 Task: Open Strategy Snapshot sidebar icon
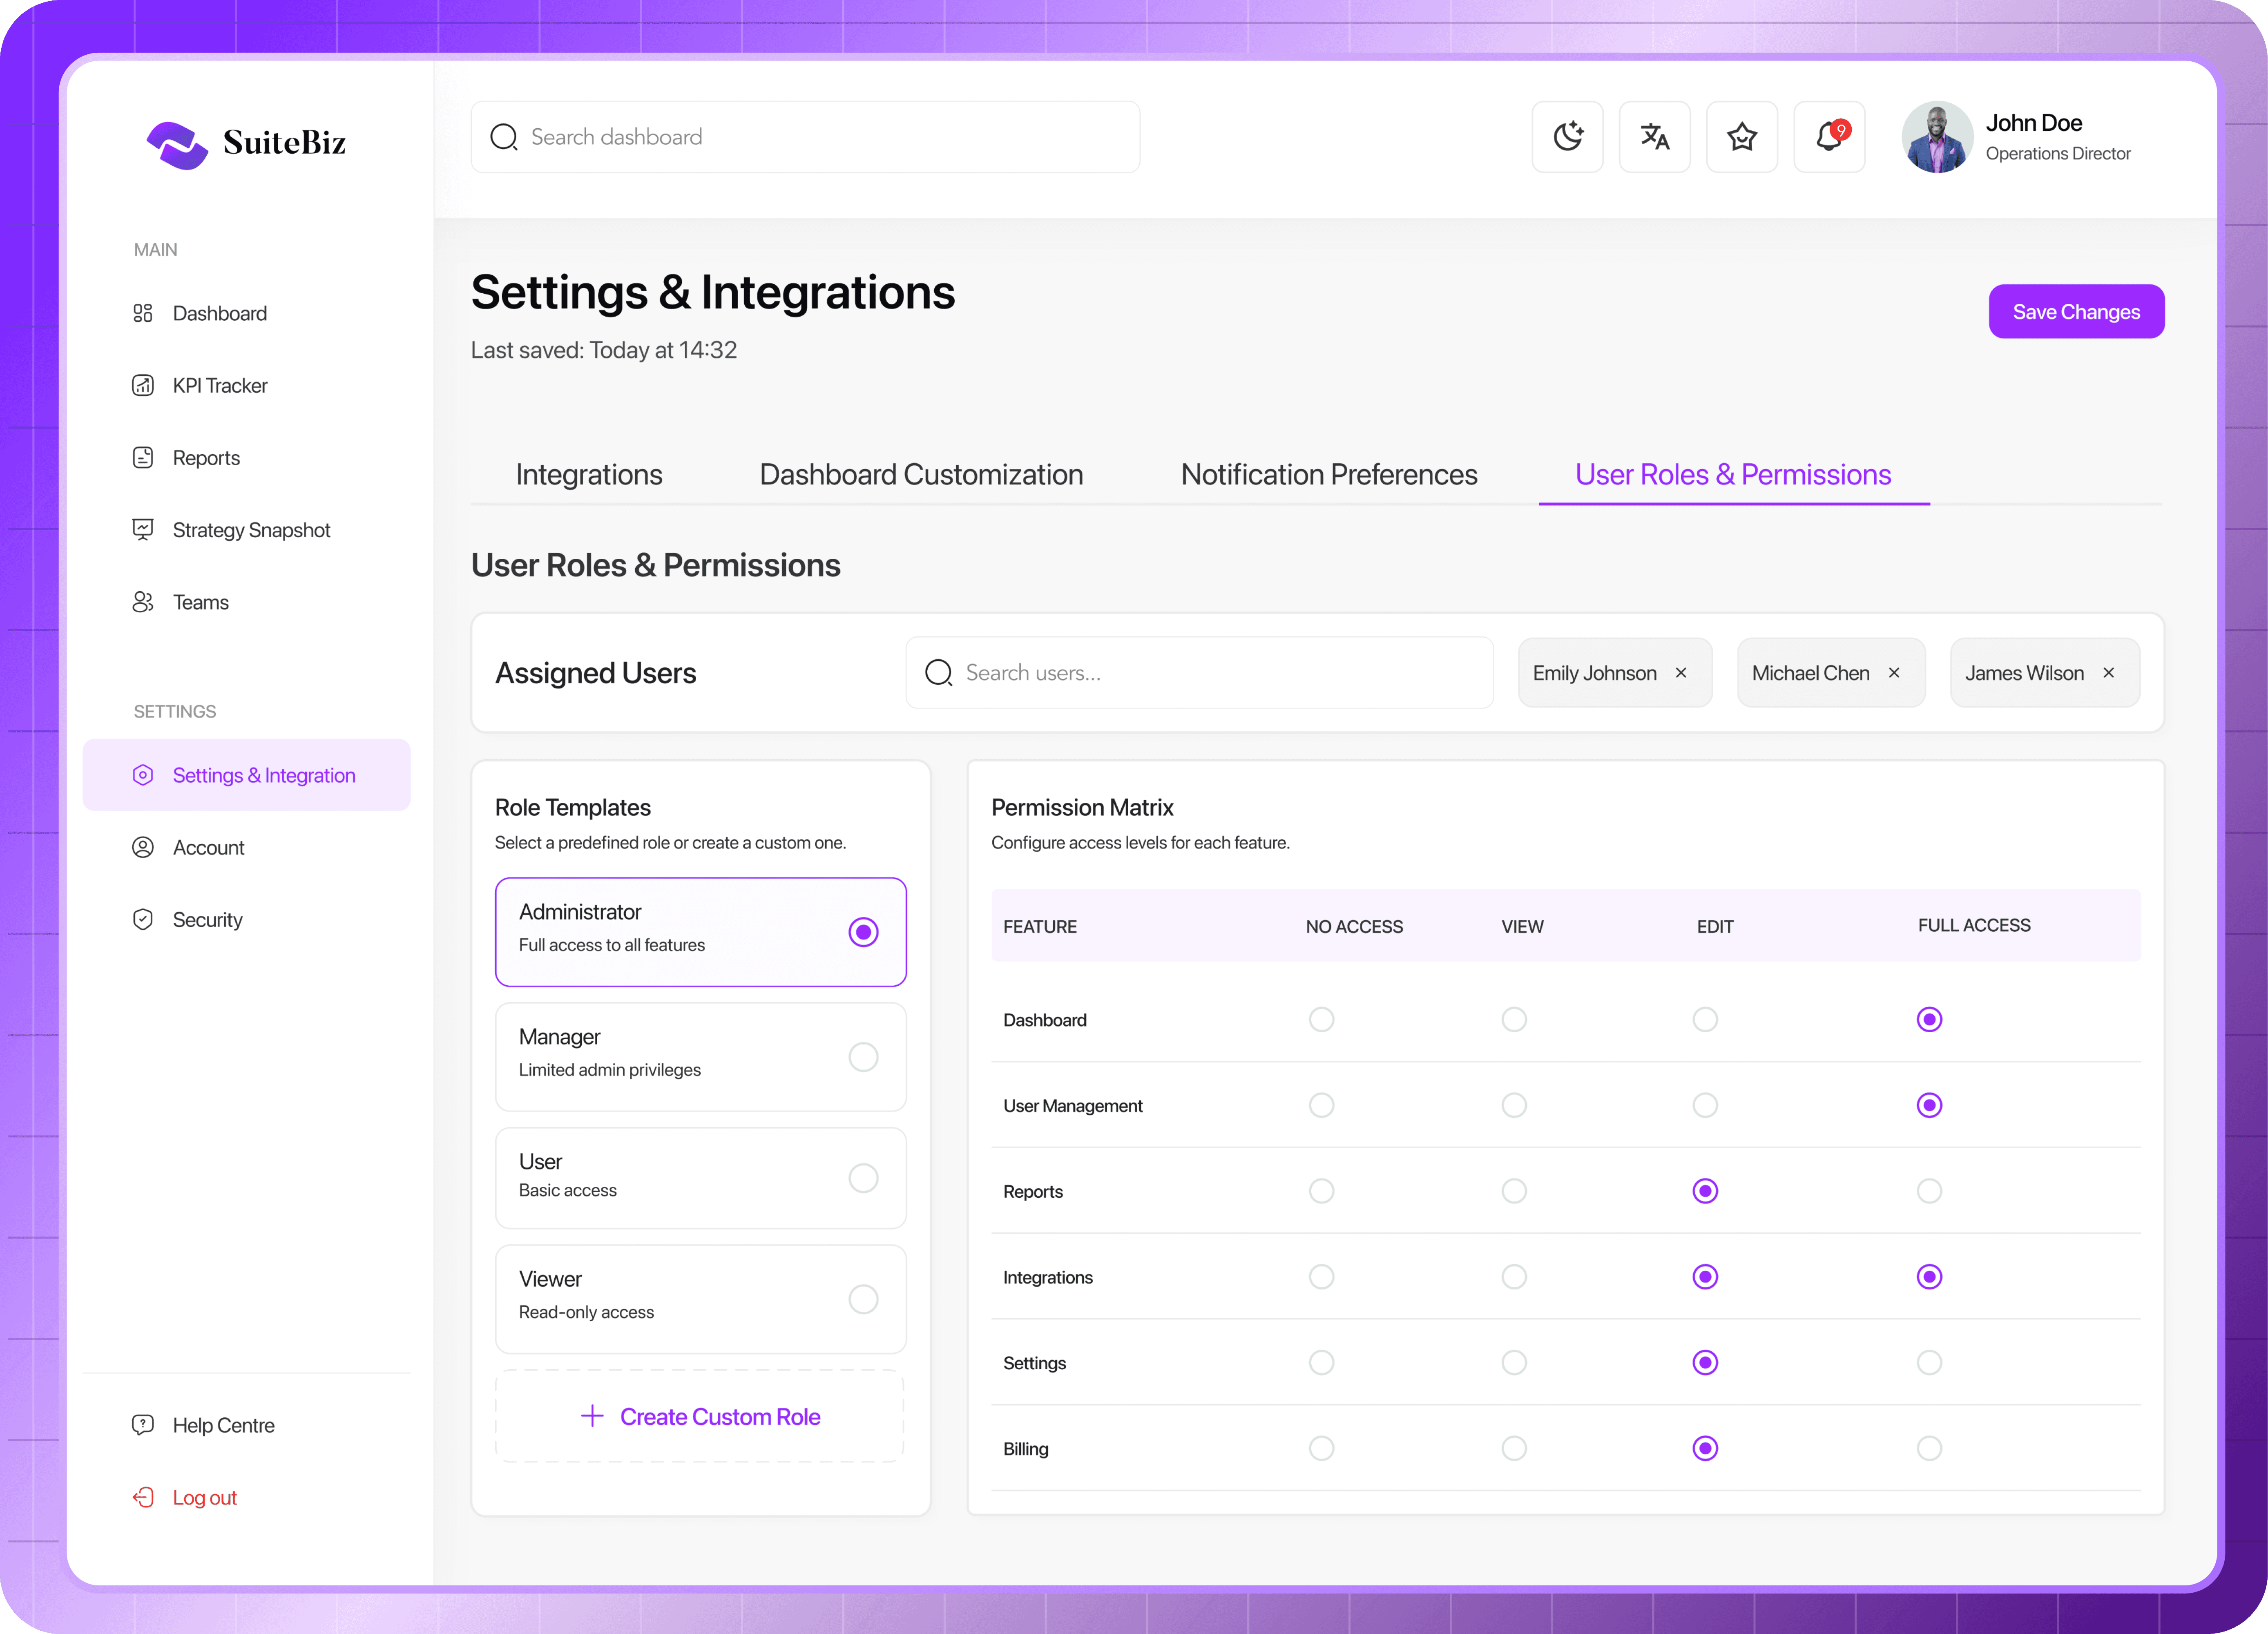coord(143,530)
